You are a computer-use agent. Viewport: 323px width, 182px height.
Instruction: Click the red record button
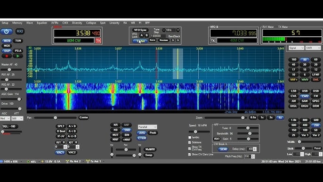[7, 56]
